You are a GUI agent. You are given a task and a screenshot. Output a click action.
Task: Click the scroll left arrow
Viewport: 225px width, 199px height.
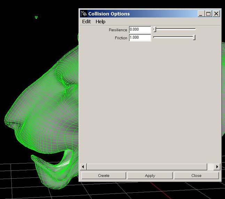(83, 167)
